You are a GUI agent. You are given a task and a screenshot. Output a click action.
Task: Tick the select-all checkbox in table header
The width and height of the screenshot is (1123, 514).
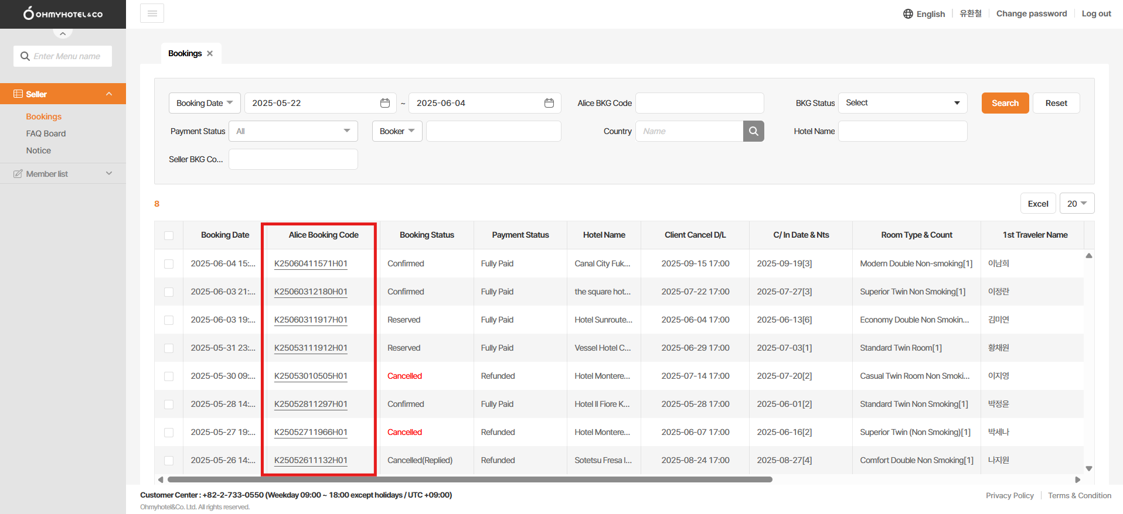coord(169,235)
